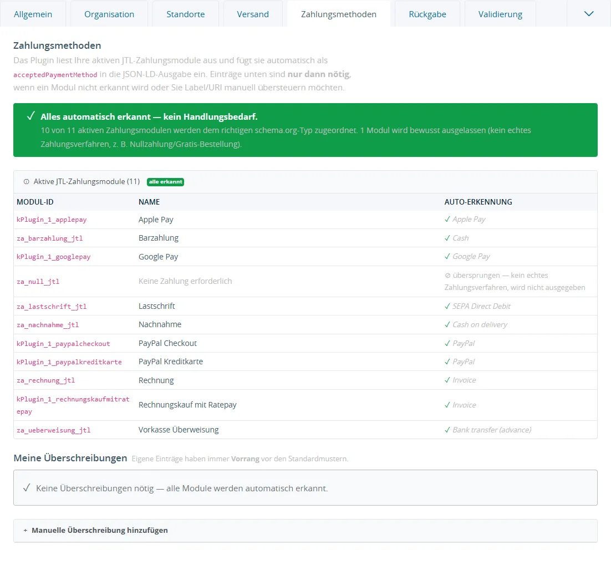Click the SEPA Direct Debit detection value
The height and width of the screenshot is (565, 611).
click(481, 306)
